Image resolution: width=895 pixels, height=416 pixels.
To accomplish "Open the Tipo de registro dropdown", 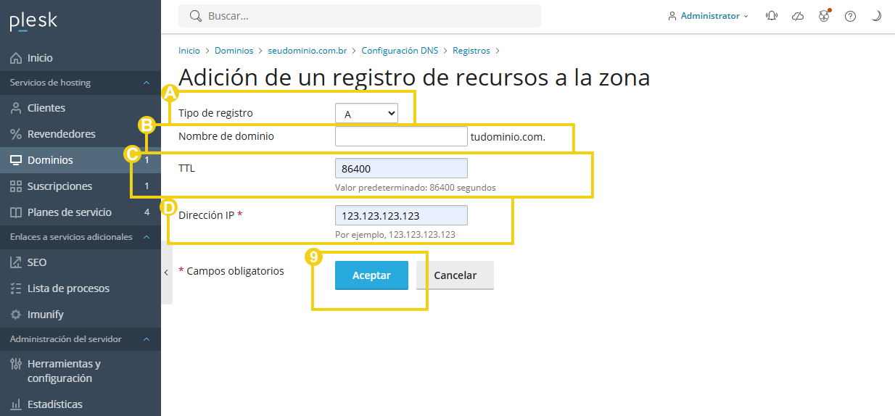I will 366,114.
